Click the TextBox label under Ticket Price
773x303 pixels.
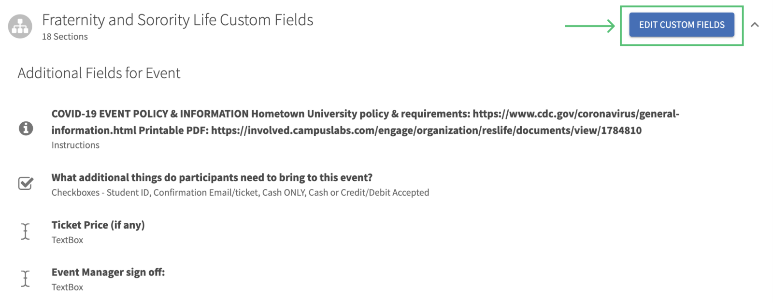click(67, 240)
